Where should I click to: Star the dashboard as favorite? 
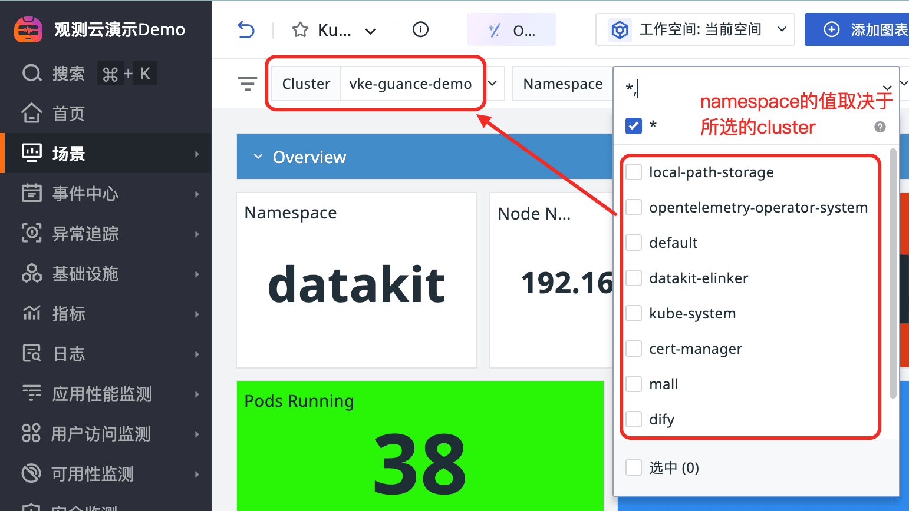(x=301, y=30)
